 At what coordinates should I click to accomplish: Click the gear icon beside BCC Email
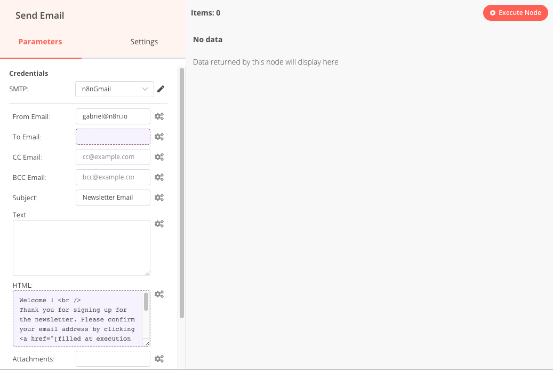coord(159,177)
